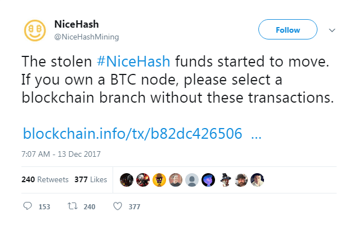Click the NiceHash smiley profile avatar
Viewport: 358px width, 229px height.
tap(35, 30)
